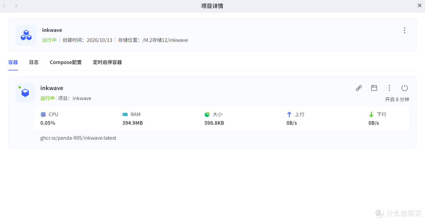This screenshot has height=222, width=425.
Task: Select the inkwave container title
Action: click(52, 88)
